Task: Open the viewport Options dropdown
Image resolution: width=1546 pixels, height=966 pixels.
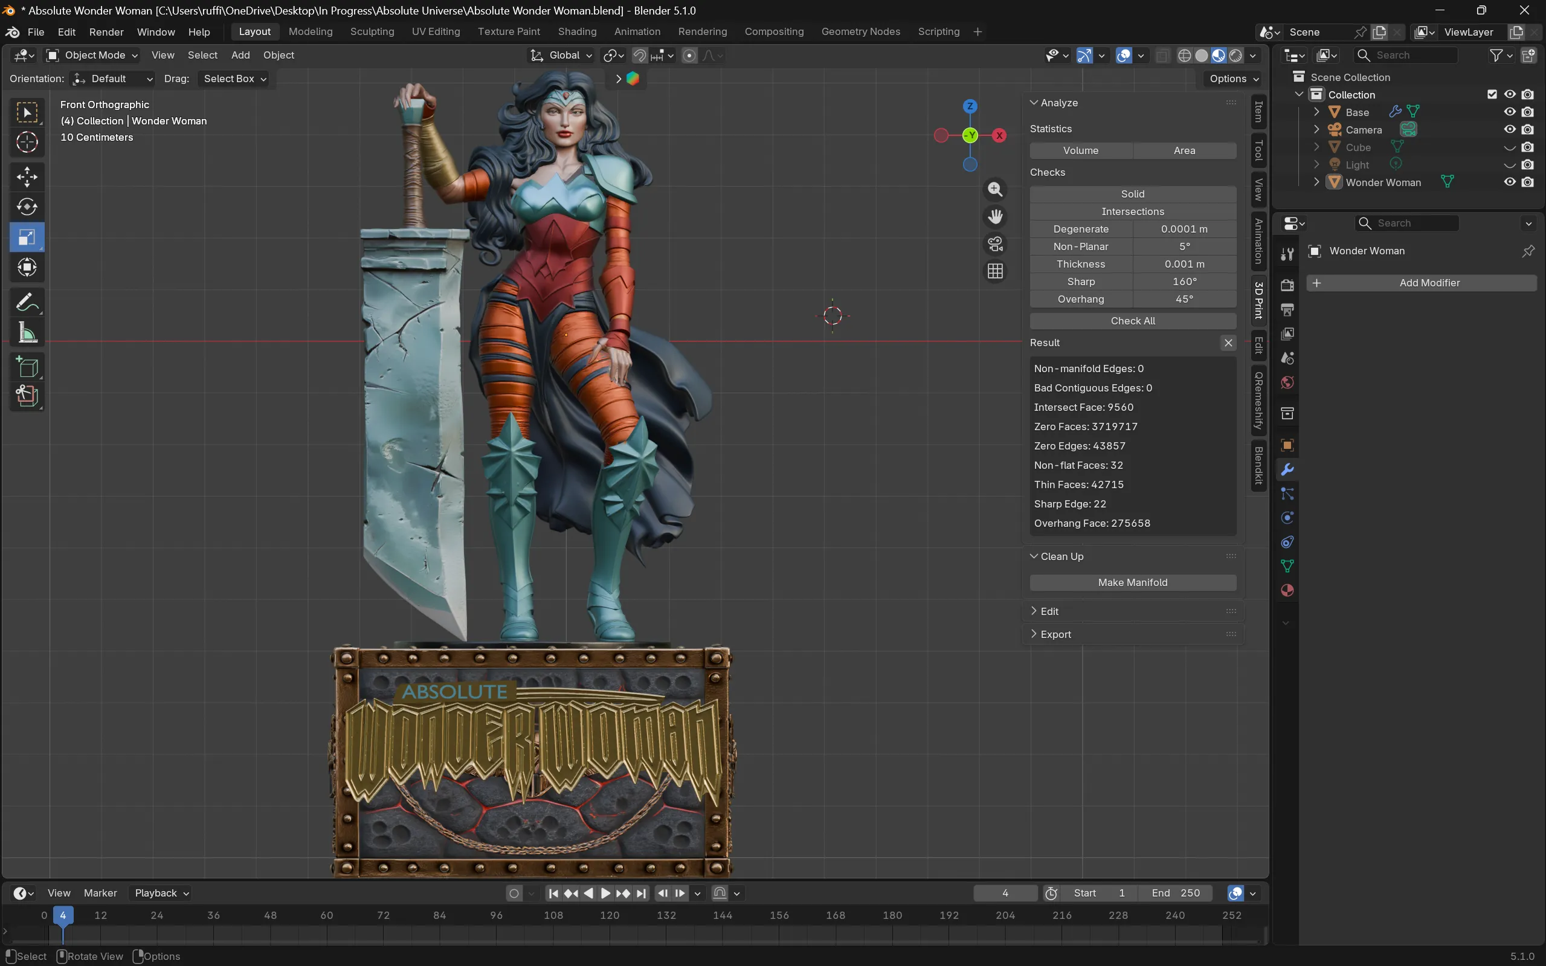Action: click(x=1234, y=79)
